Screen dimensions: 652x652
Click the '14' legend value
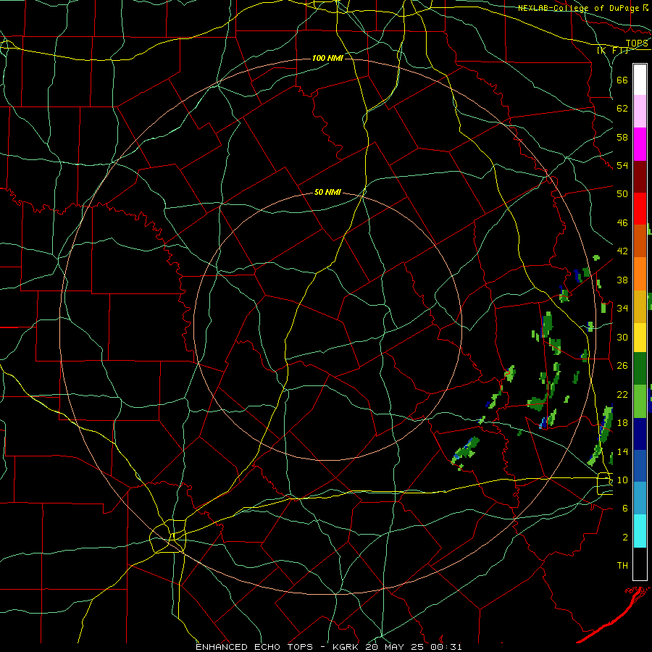pyautogui.click(x=622, y=451)
